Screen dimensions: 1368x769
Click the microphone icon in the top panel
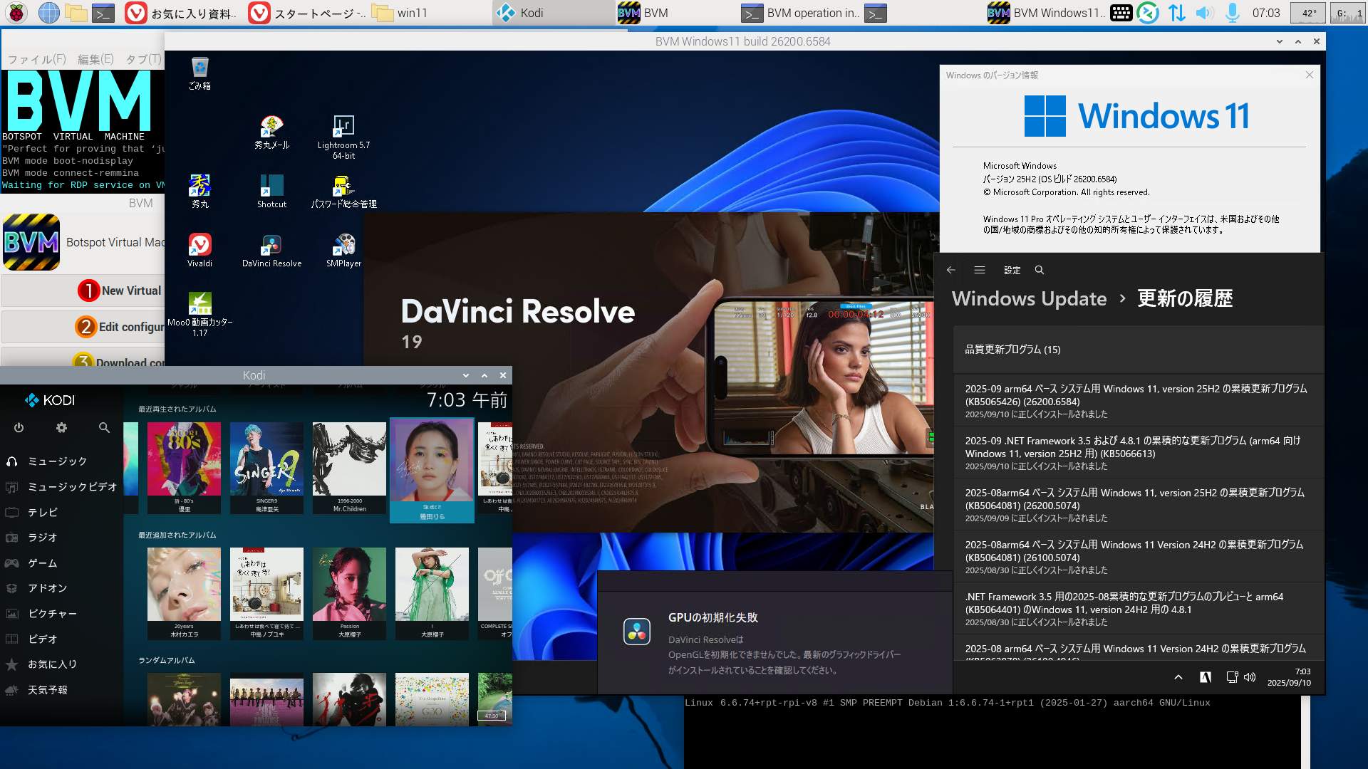click(1233, 13)
